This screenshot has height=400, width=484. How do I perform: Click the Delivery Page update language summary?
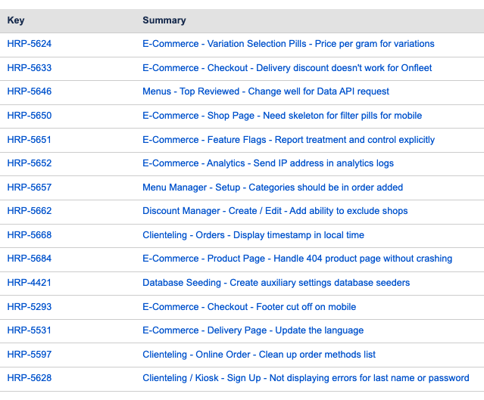point(253,330)
